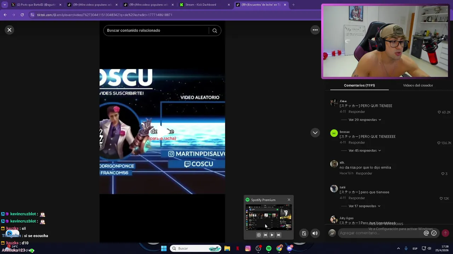Open Chrome from taskbar
The height and width of the screenshot is (254, 453).
click(x=279, y=248)
